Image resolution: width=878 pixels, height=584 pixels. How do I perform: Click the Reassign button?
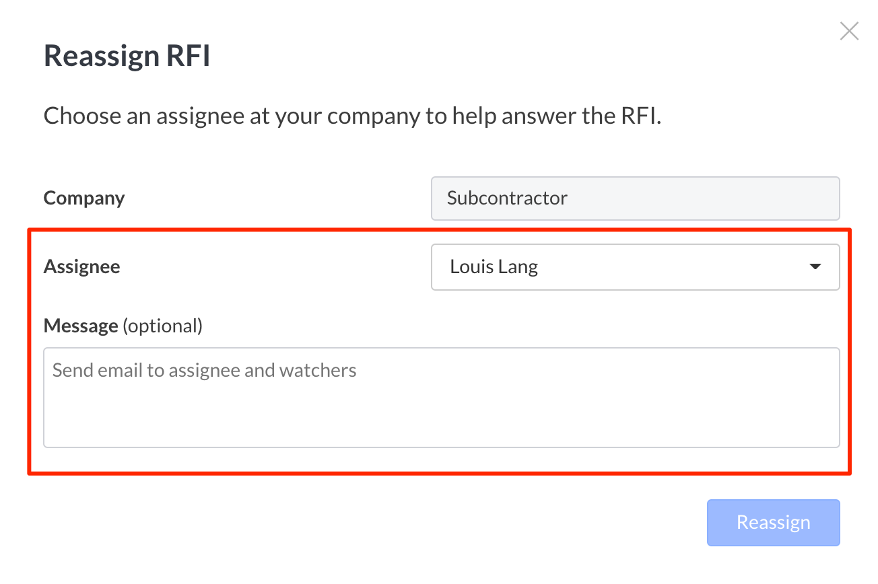[773, 522]
